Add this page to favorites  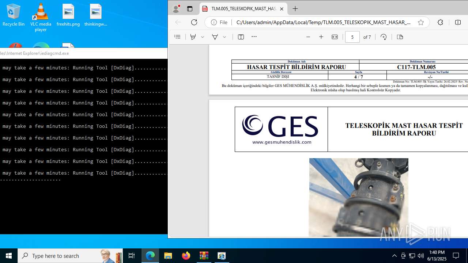[421, 22]
